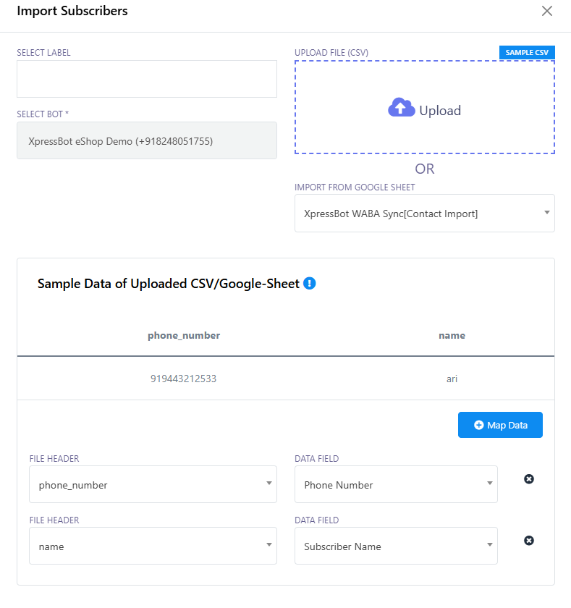This screenshot has width=571, height=608.
Task: Open the phone_number file header dropdown
Action: click(153, 484)
